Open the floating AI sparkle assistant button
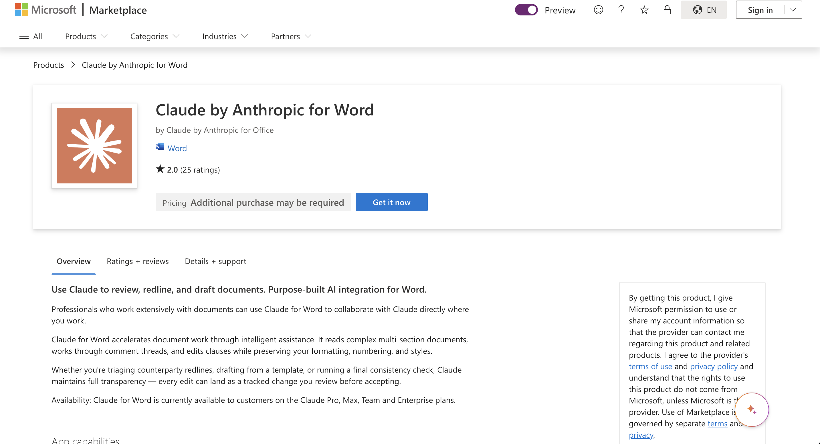The image size is (820, 444). coord(752,410)
